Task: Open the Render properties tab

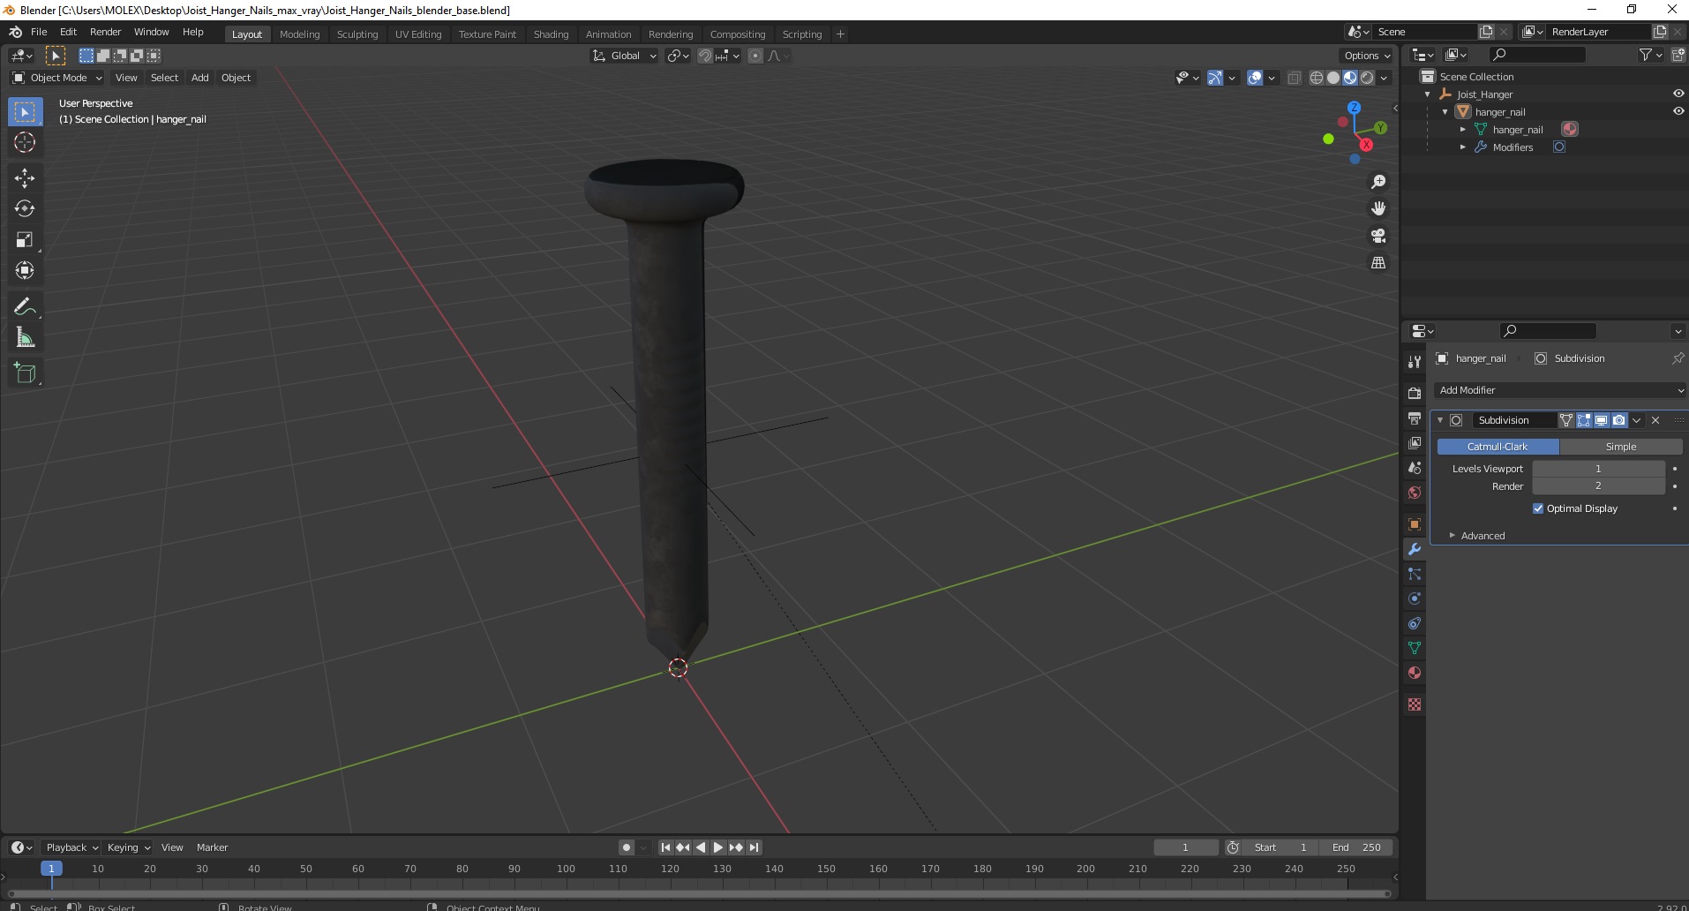Action: [x=1415, y=393]
